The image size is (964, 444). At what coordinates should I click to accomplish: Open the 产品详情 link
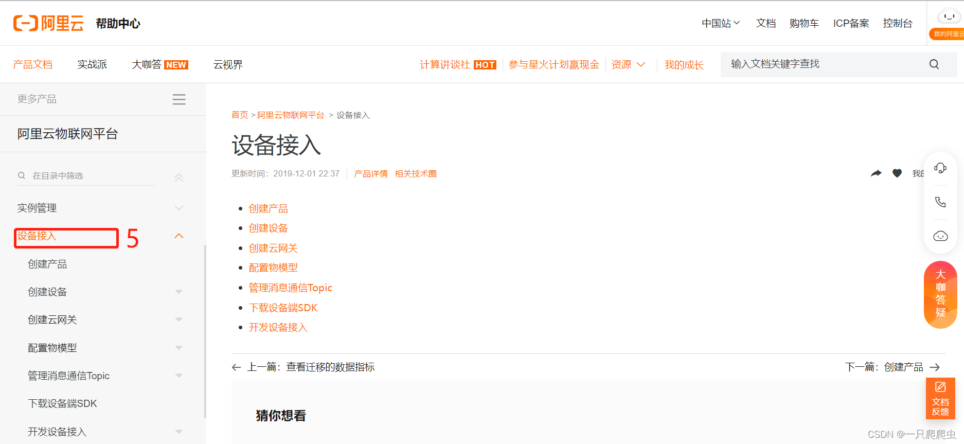click(x=371, y=174)
